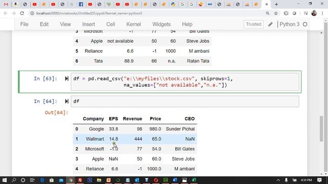The width and height of the screenshot is (328, 184).
Task: Click Ratan Tata in upper table
Action: pos(198,61)
